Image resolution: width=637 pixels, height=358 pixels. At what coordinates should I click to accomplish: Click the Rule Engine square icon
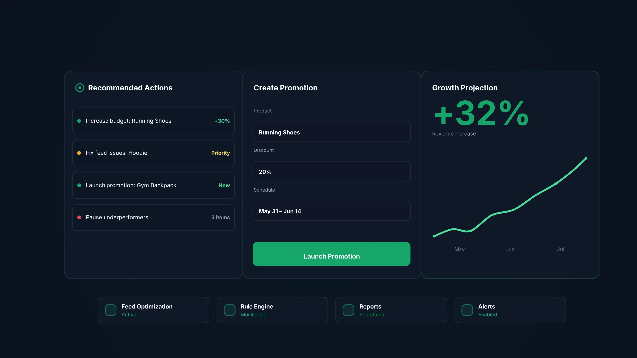[x=230, y=310]
